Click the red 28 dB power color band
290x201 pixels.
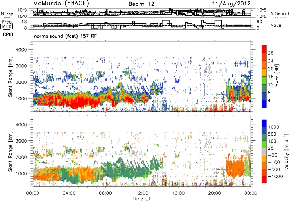[264, 49]
